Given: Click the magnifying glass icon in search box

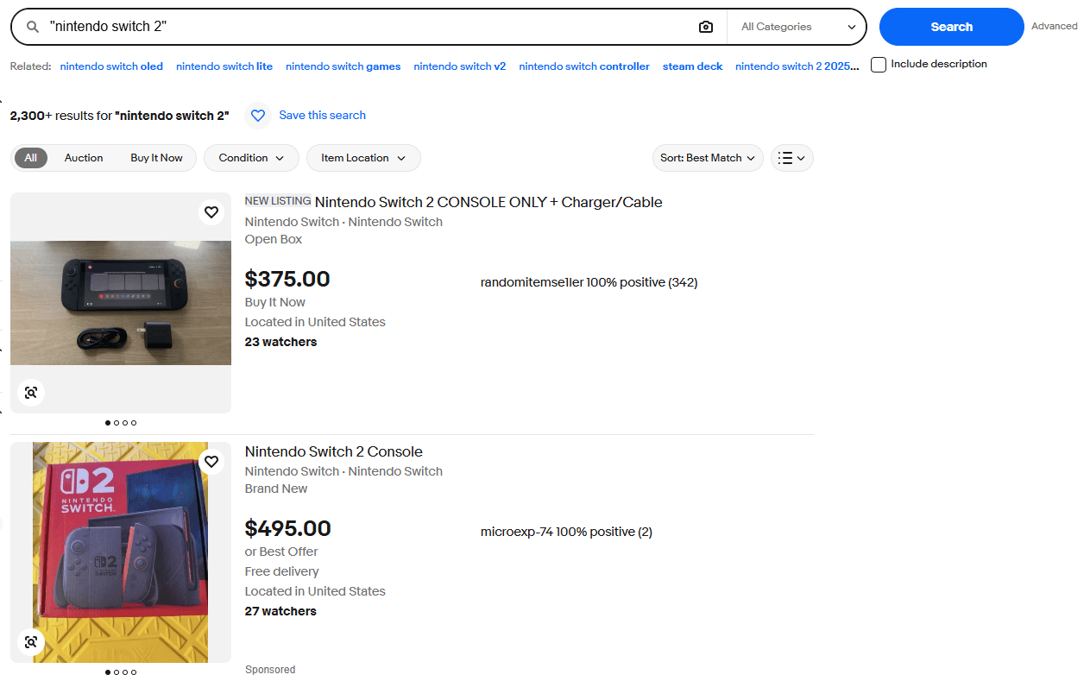Looking at the screenshot, I should click(x=33, y=27).
